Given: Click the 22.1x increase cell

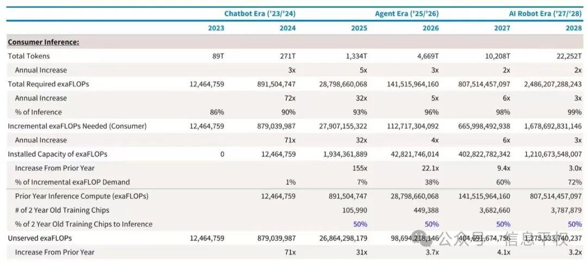Looking at the screenshot, I should [x=429, y=168].
